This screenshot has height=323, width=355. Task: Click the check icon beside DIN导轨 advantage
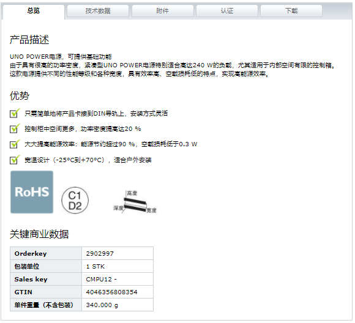(x=15, y=113)
